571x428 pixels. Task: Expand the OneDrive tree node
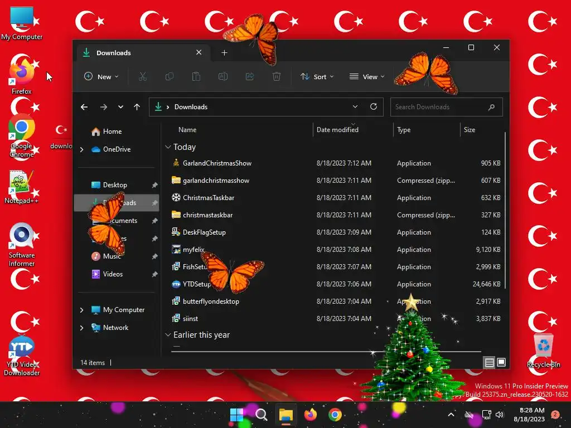[x=81, y=149]
